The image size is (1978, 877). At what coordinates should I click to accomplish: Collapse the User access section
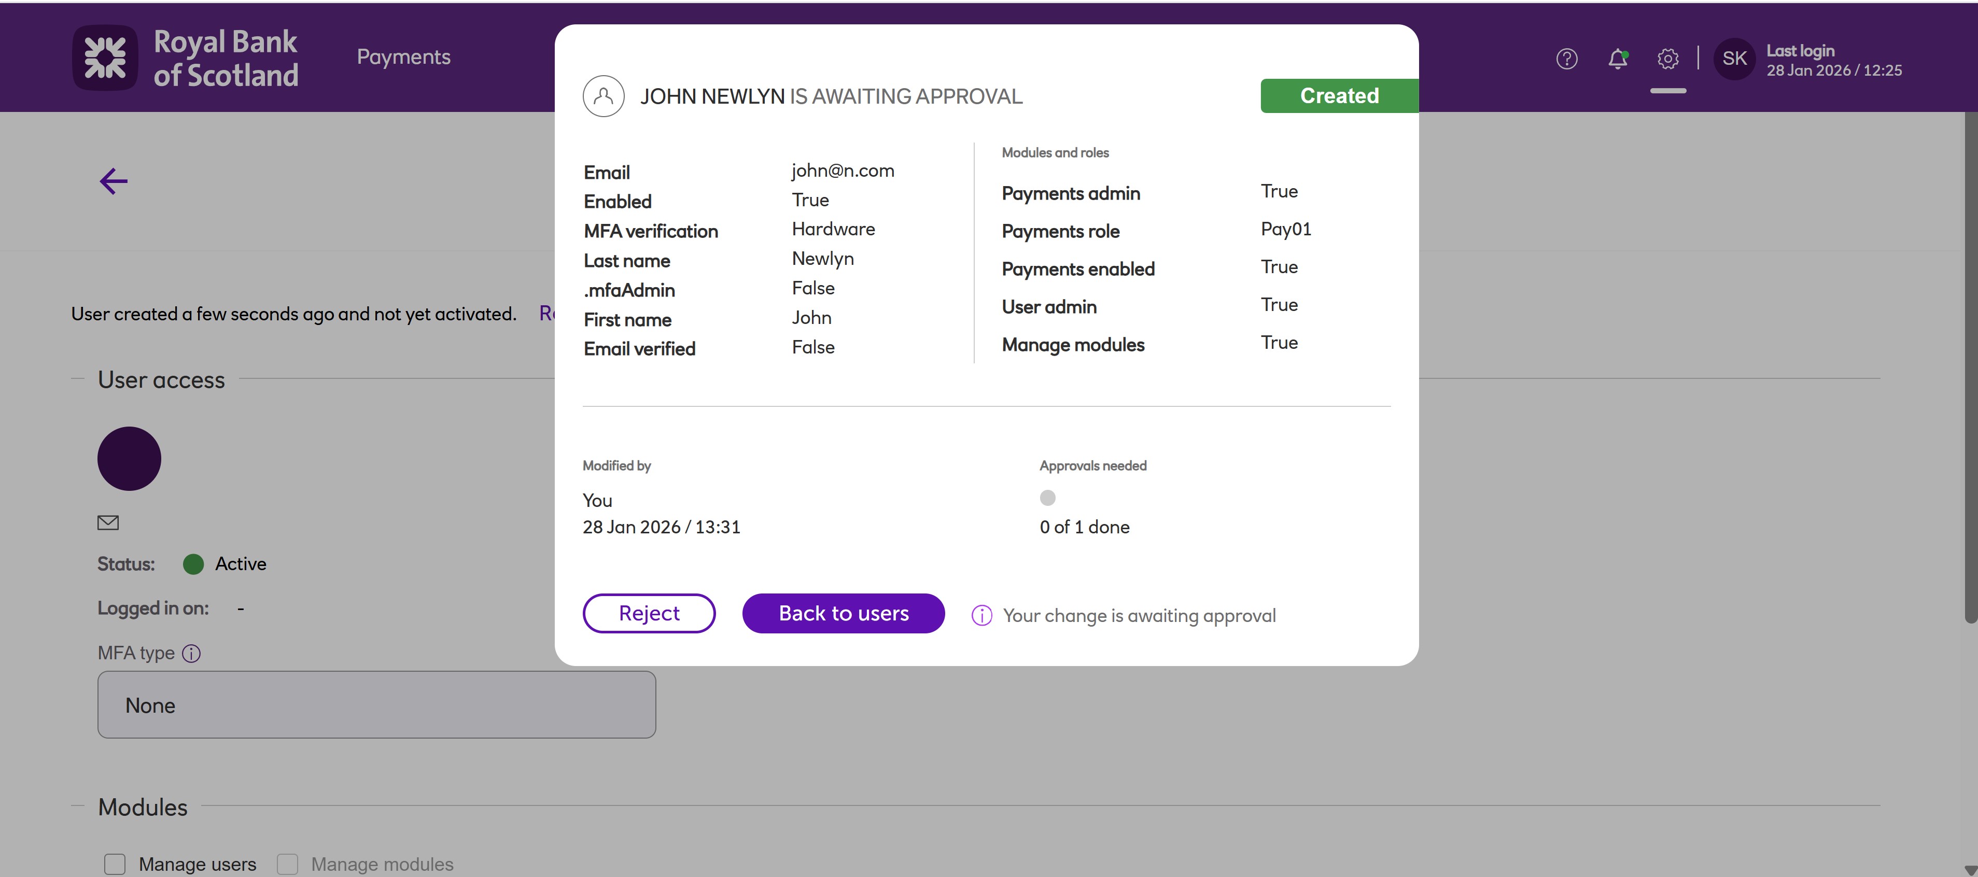pyautogui.click(x=77, y=378)
